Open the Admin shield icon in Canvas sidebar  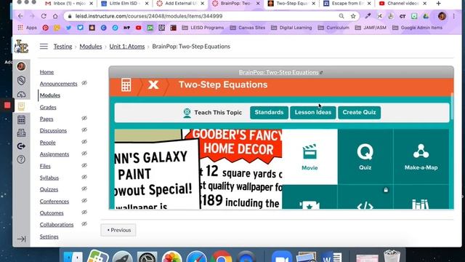point(21,81)
